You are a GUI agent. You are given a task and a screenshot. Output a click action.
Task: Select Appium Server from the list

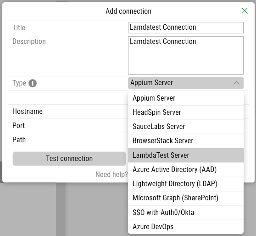(186, 98)
